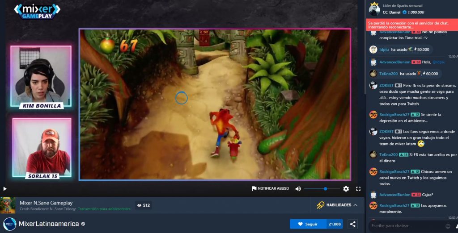This screenshot has width=458, height=233.
Task: Enter fullscreen mode
Action: (x=358, y=189)
